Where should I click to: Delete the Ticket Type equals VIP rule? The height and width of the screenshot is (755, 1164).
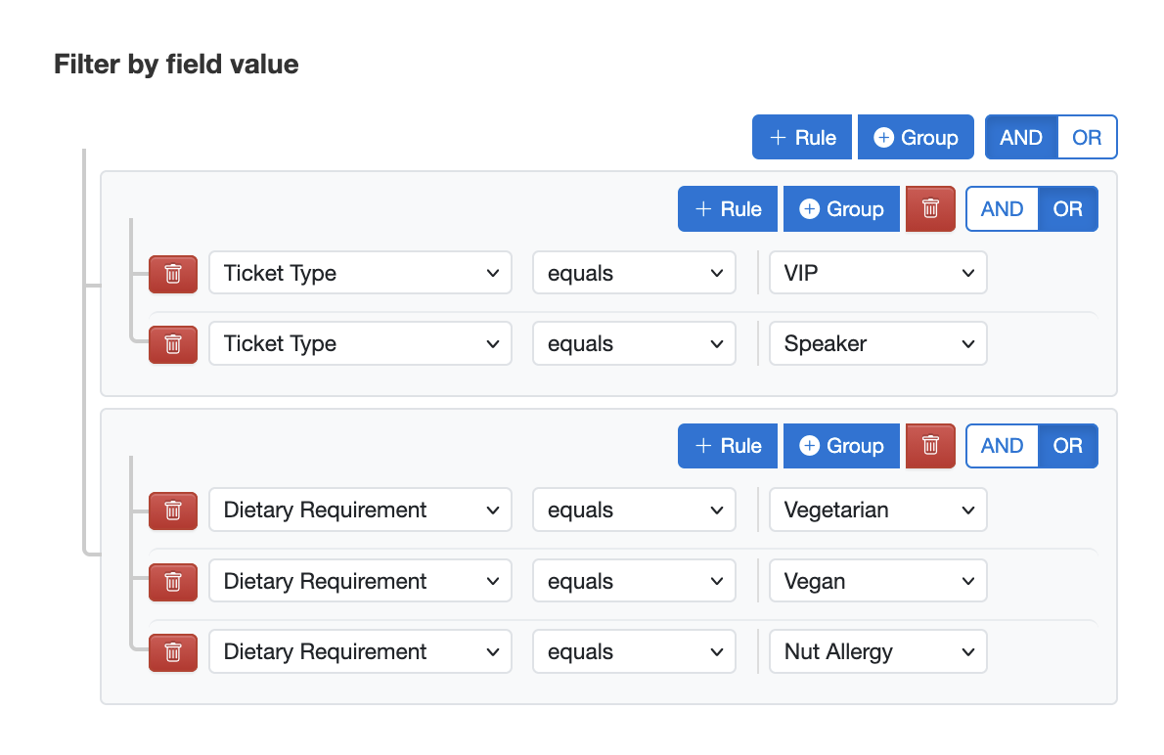(173, 273)
